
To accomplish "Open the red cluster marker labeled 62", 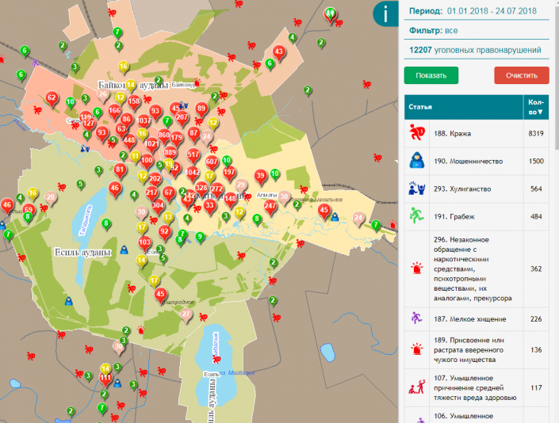I will [52, 98].
